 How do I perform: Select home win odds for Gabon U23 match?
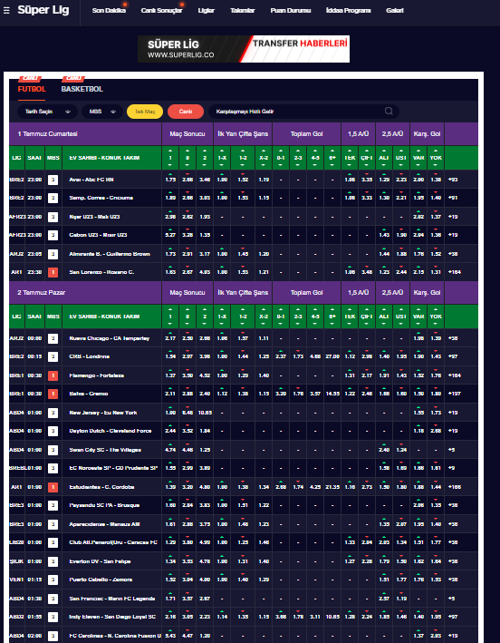170,235
